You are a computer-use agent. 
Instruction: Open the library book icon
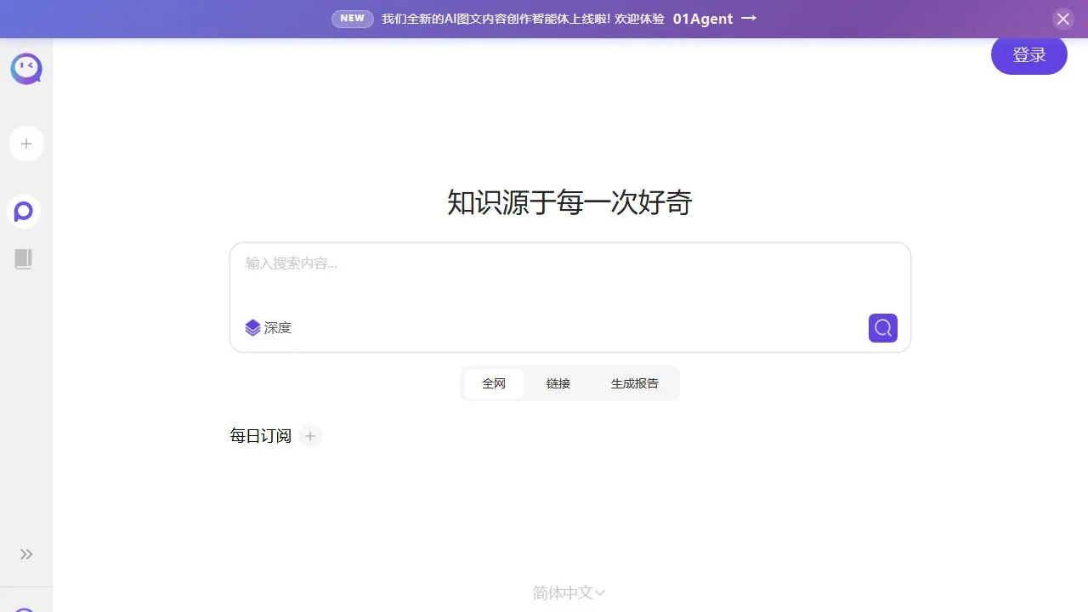coord(24,259)
